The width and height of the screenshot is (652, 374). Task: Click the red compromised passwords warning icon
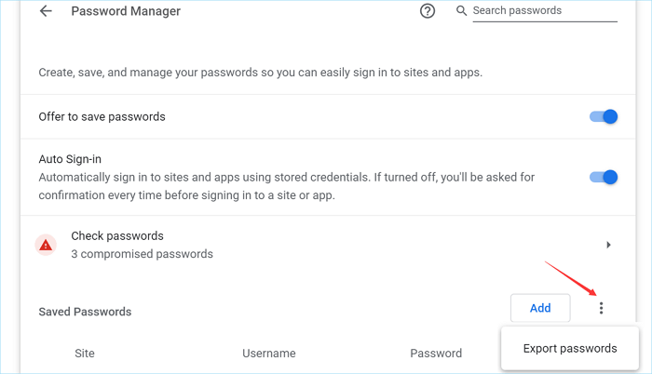[x=46, y=245]
